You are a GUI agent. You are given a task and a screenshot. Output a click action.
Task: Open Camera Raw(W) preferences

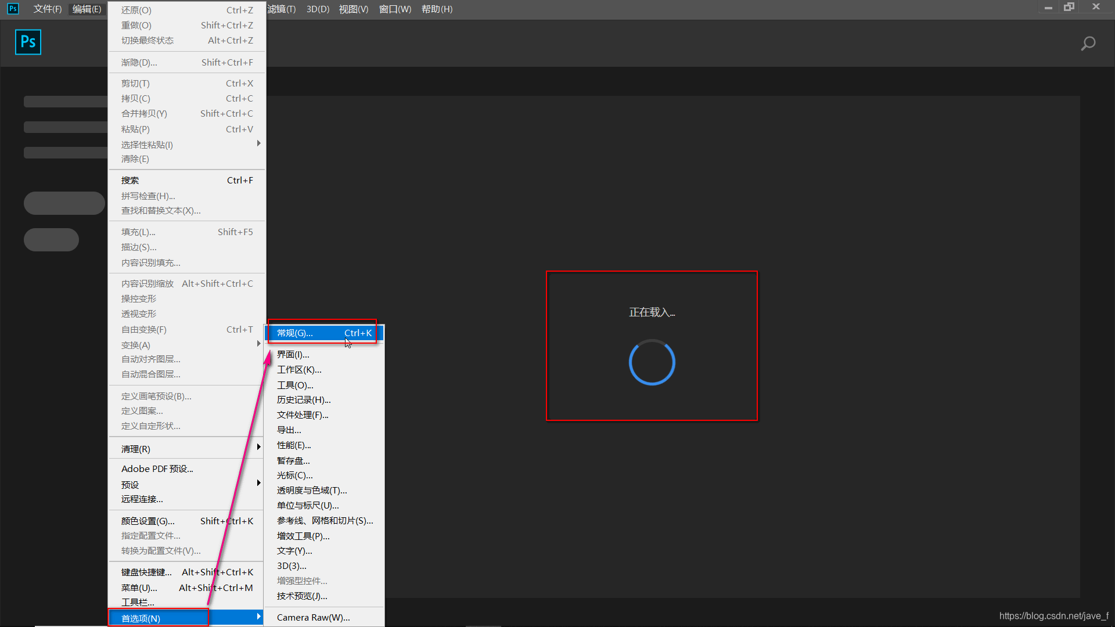point(313,617)
